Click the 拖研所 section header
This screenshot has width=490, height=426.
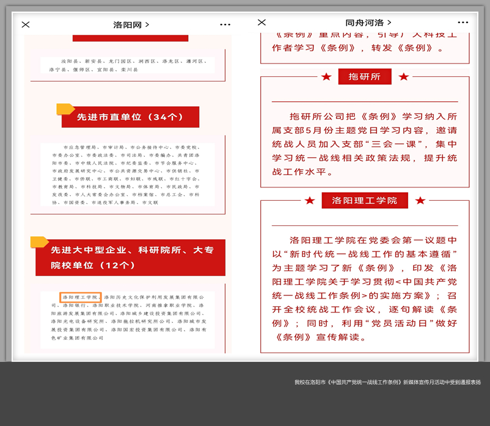[364, 76]
